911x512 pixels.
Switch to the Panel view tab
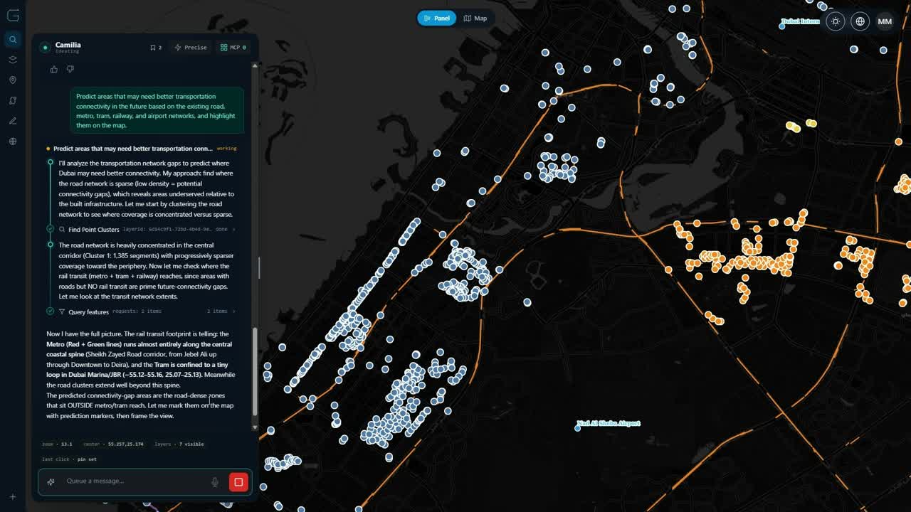coord(436,18)
